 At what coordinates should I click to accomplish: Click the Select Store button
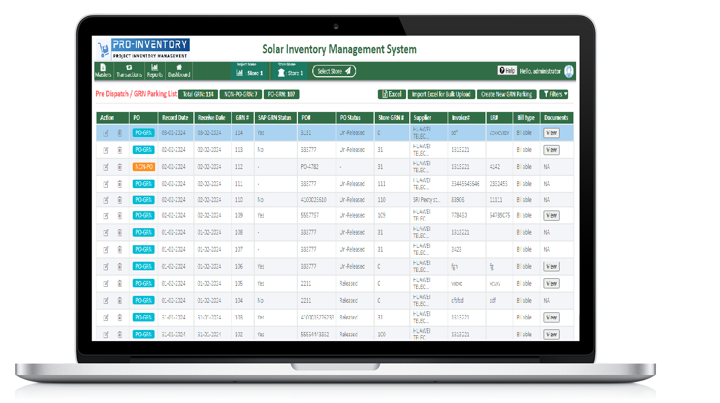(x=334, y=71)
